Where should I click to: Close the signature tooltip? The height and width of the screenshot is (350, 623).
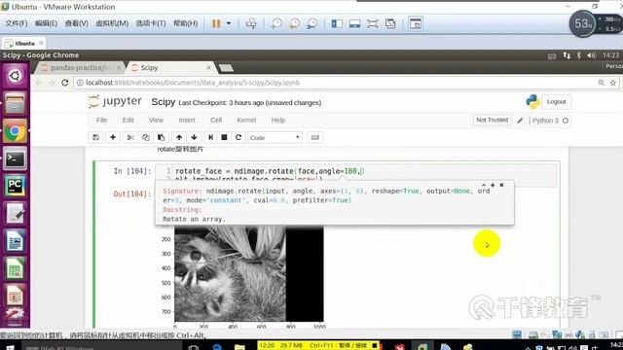501,185
